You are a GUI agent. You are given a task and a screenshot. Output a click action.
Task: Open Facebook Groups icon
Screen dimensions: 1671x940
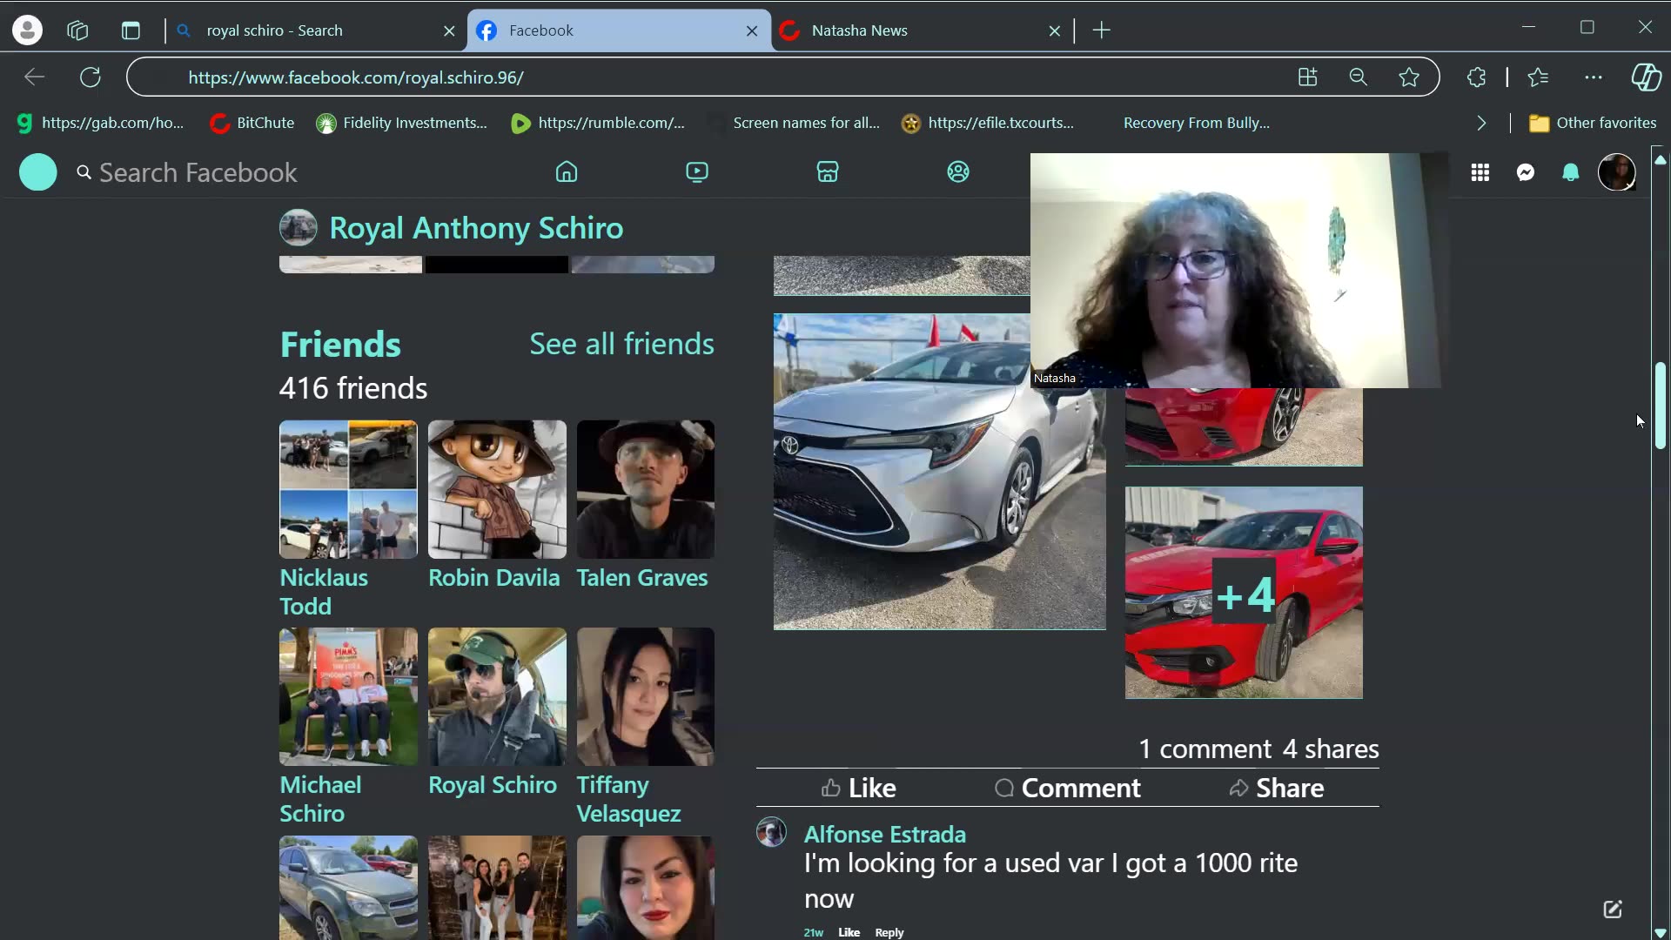tap(958, 172)
